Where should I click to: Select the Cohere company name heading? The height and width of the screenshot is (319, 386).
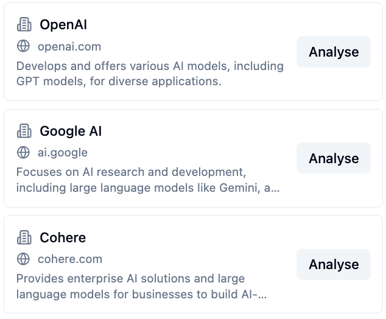[x=63, y=237]
